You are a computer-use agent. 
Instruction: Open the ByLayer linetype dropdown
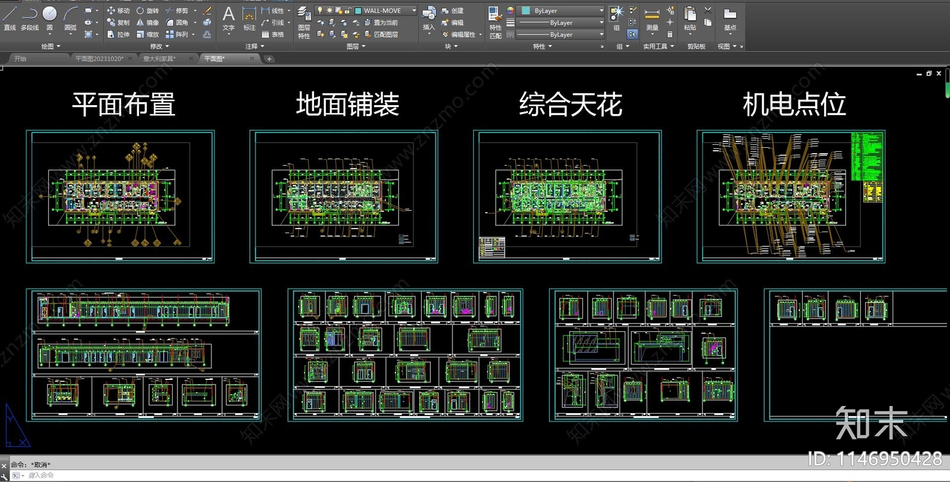[601, 34]
